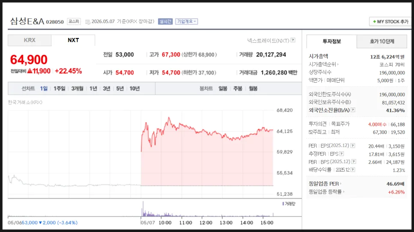The image size is (414, 232).
Task: Select the 일봉 candlestick chart option
Action: pos(223,89)
